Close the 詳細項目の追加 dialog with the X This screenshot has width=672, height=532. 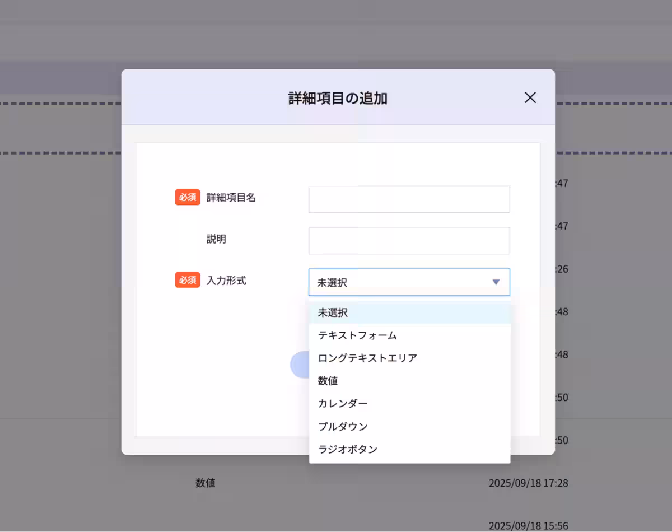click(530, 97)
